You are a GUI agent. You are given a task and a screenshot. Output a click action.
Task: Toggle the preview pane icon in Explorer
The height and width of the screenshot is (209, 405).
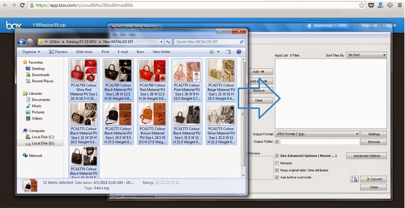tap(228, 52)
